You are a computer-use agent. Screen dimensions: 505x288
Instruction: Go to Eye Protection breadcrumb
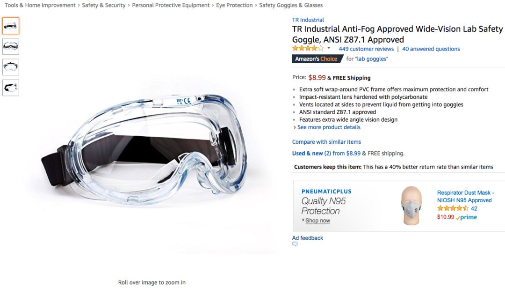pyautogui.click(x=234, y=5)
